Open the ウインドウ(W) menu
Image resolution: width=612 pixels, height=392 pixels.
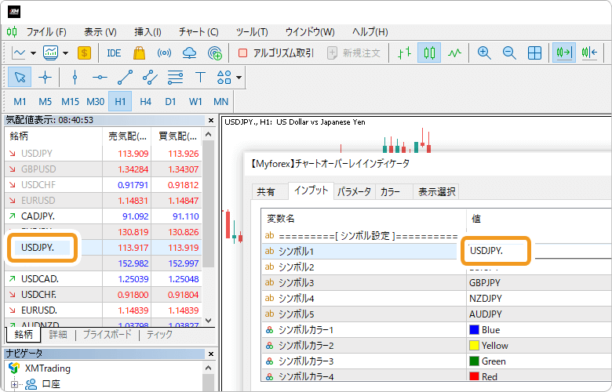tap(310, 32)
